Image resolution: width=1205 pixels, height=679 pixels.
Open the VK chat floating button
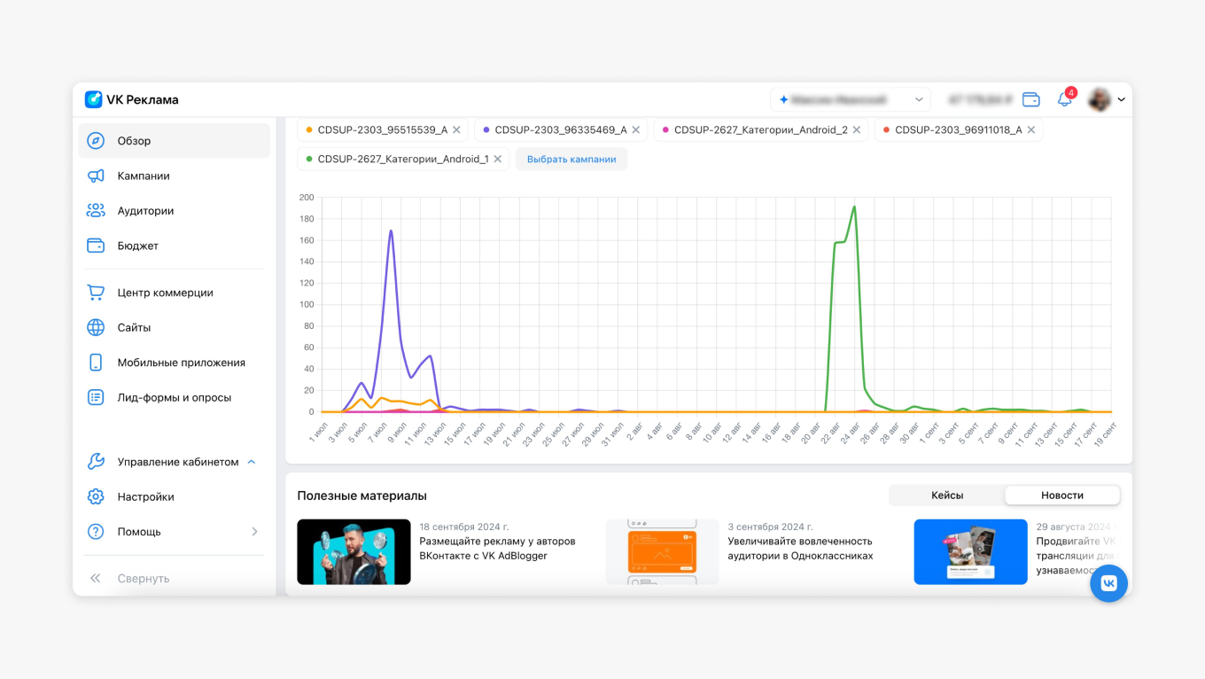[x=1108, y=583]
